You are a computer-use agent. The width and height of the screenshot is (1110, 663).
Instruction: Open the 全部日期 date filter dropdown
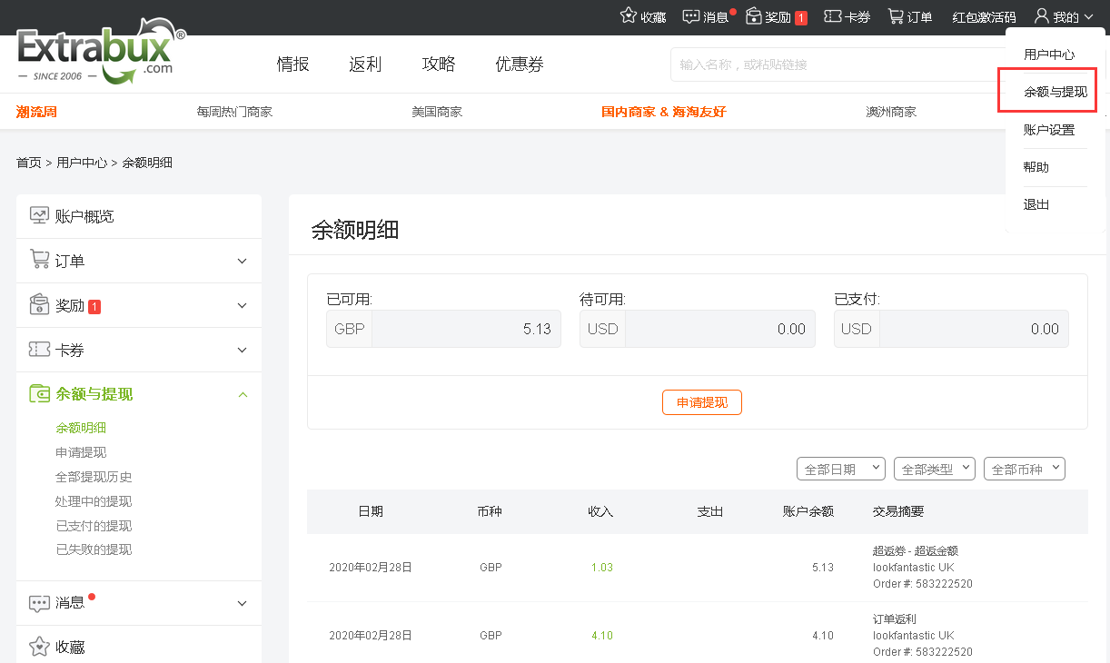[840, 469]
